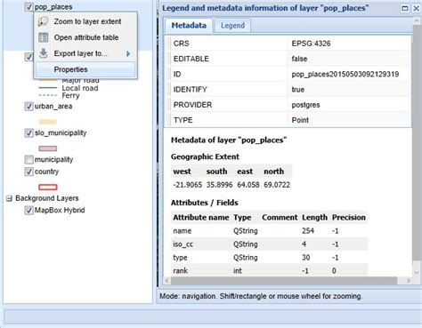Click the Background Layers group label
Screen dimensions: 422x328
(x=47, y=198)
